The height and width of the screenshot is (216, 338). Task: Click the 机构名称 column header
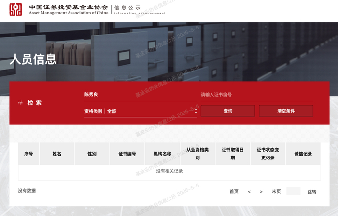tap(162, 154)
